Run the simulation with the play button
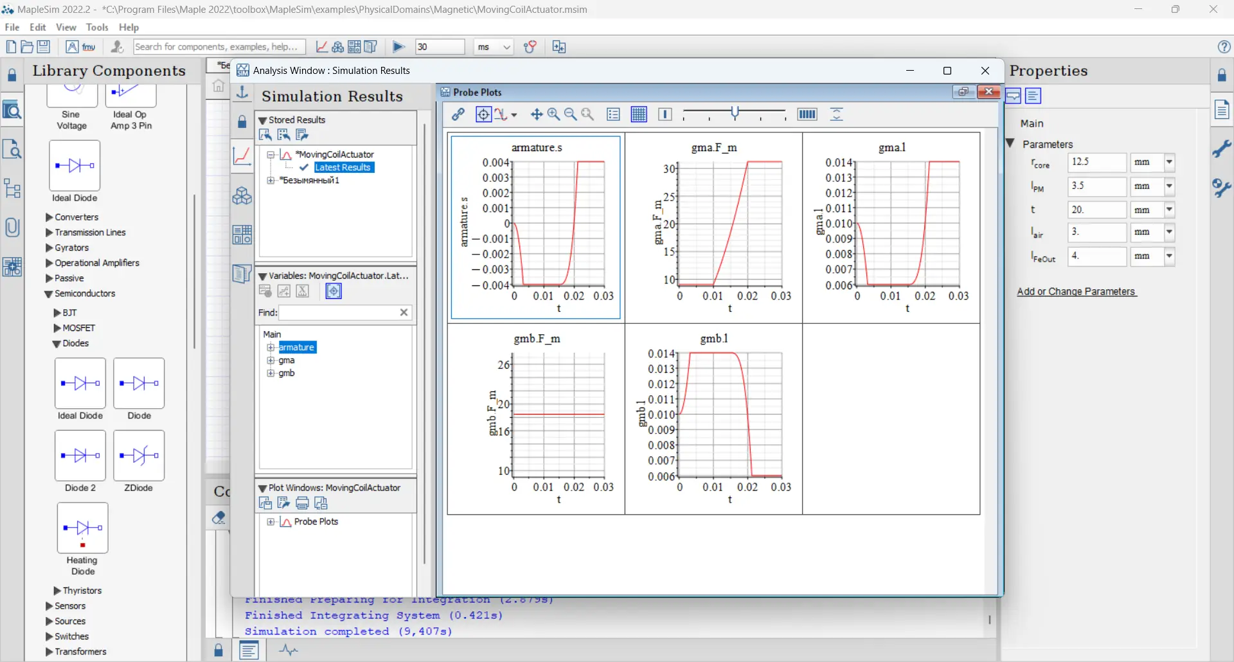 point(398,47)
